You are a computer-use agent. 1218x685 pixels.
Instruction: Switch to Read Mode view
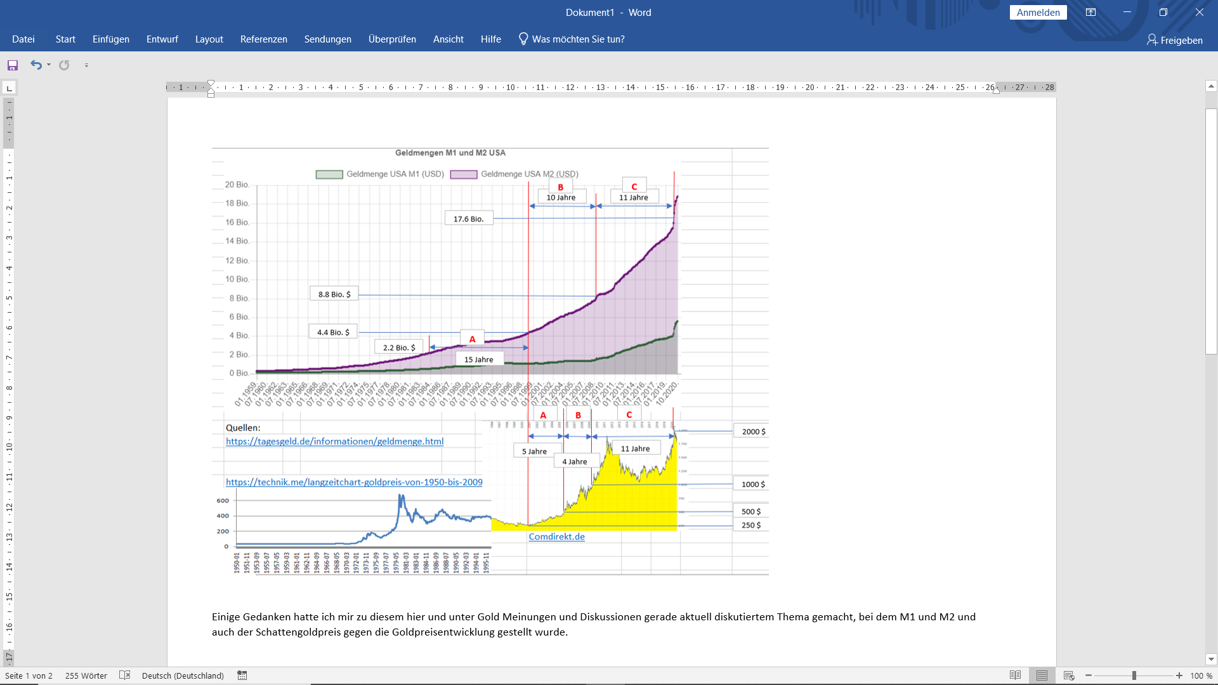1015,675
